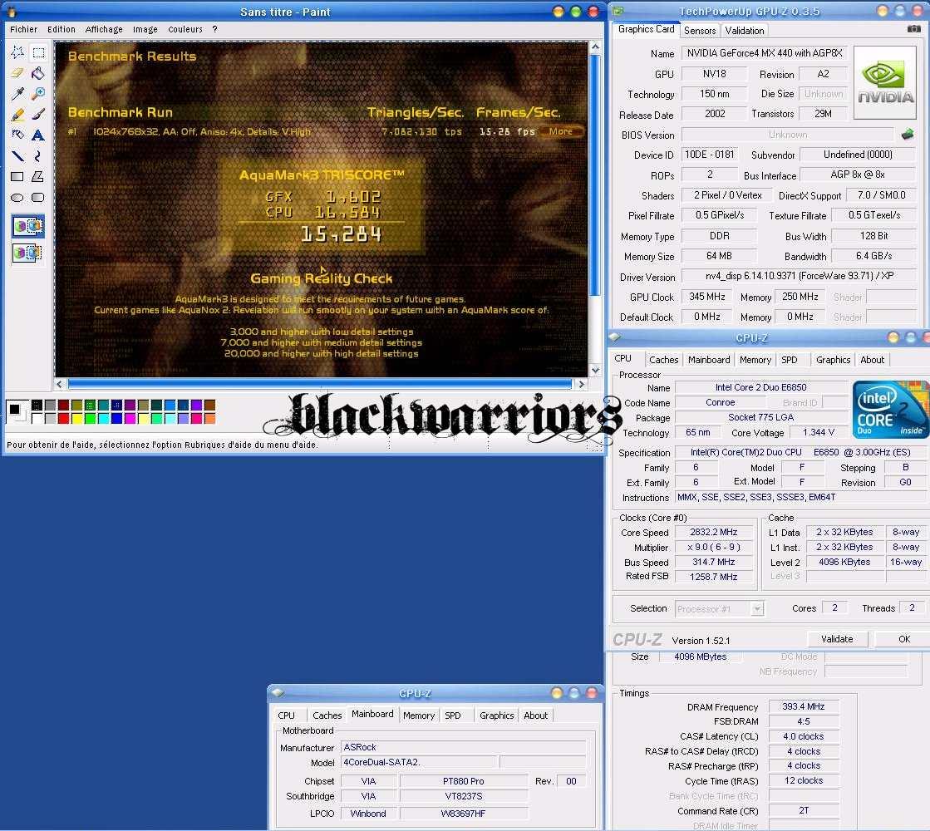Click Paint vertical scrollbar down arrow

pyautogui.click(x=595, y=370)
